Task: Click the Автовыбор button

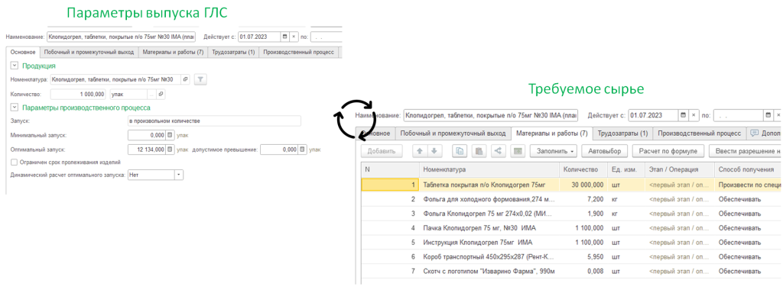Action: (x=604, y=150)
